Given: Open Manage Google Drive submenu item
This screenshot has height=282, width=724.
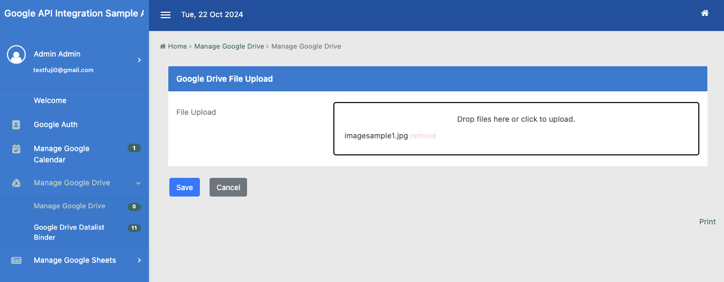Looking at the screenshot, I should pos(69,206).
